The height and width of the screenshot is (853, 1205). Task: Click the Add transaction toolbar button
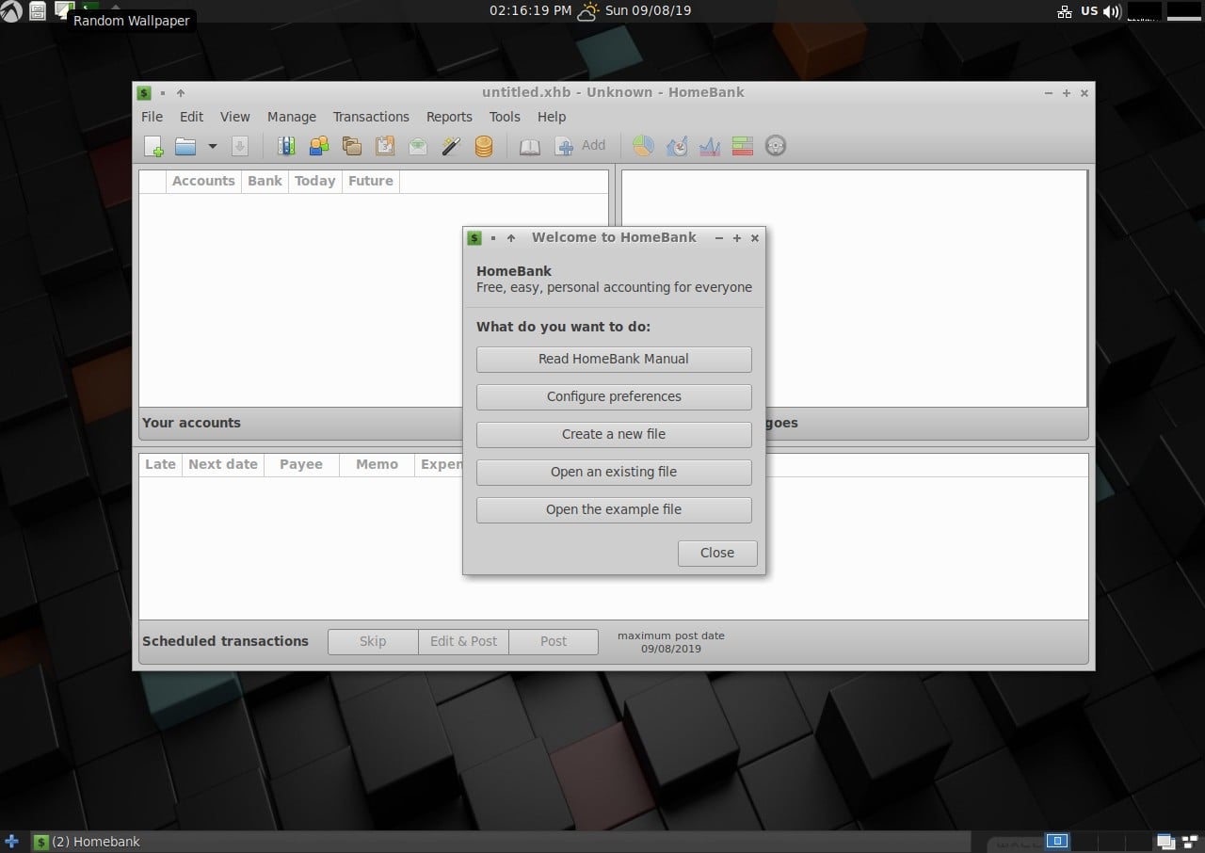point(580,146)
